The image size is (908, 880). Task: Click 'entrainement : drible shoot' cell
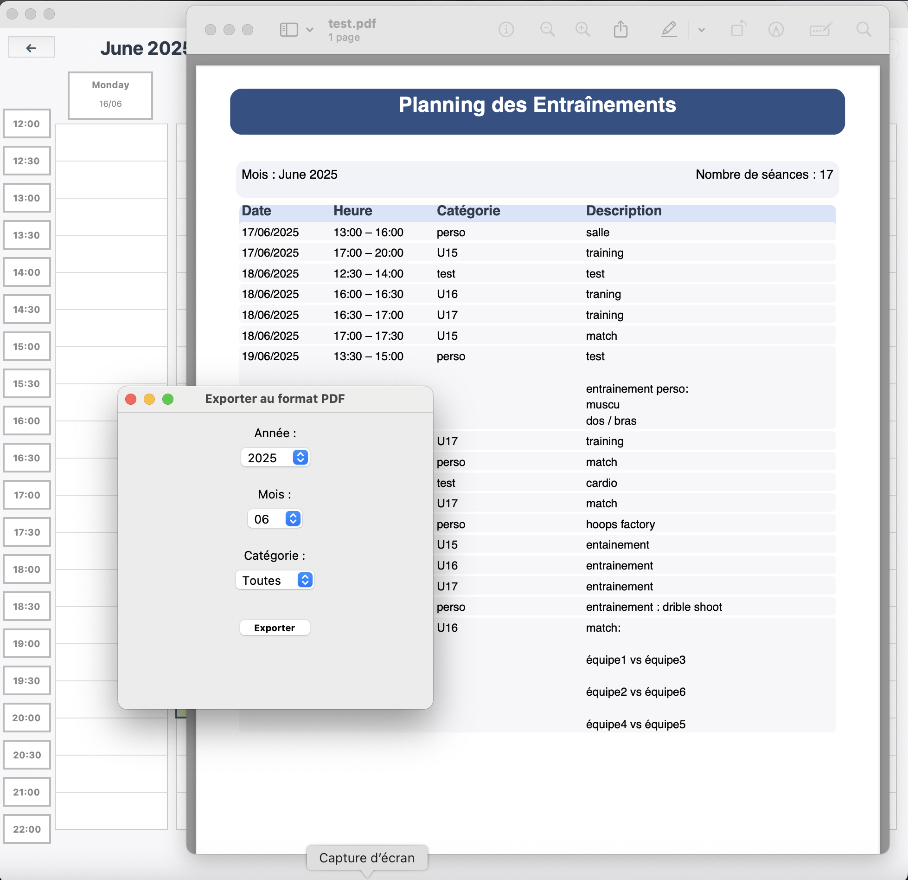pyautogui.click(x=654, y=607)
